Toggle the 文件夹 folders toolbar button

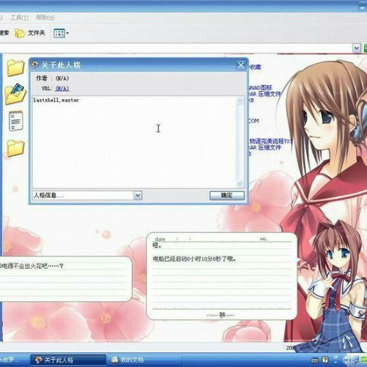pos(30,33)
